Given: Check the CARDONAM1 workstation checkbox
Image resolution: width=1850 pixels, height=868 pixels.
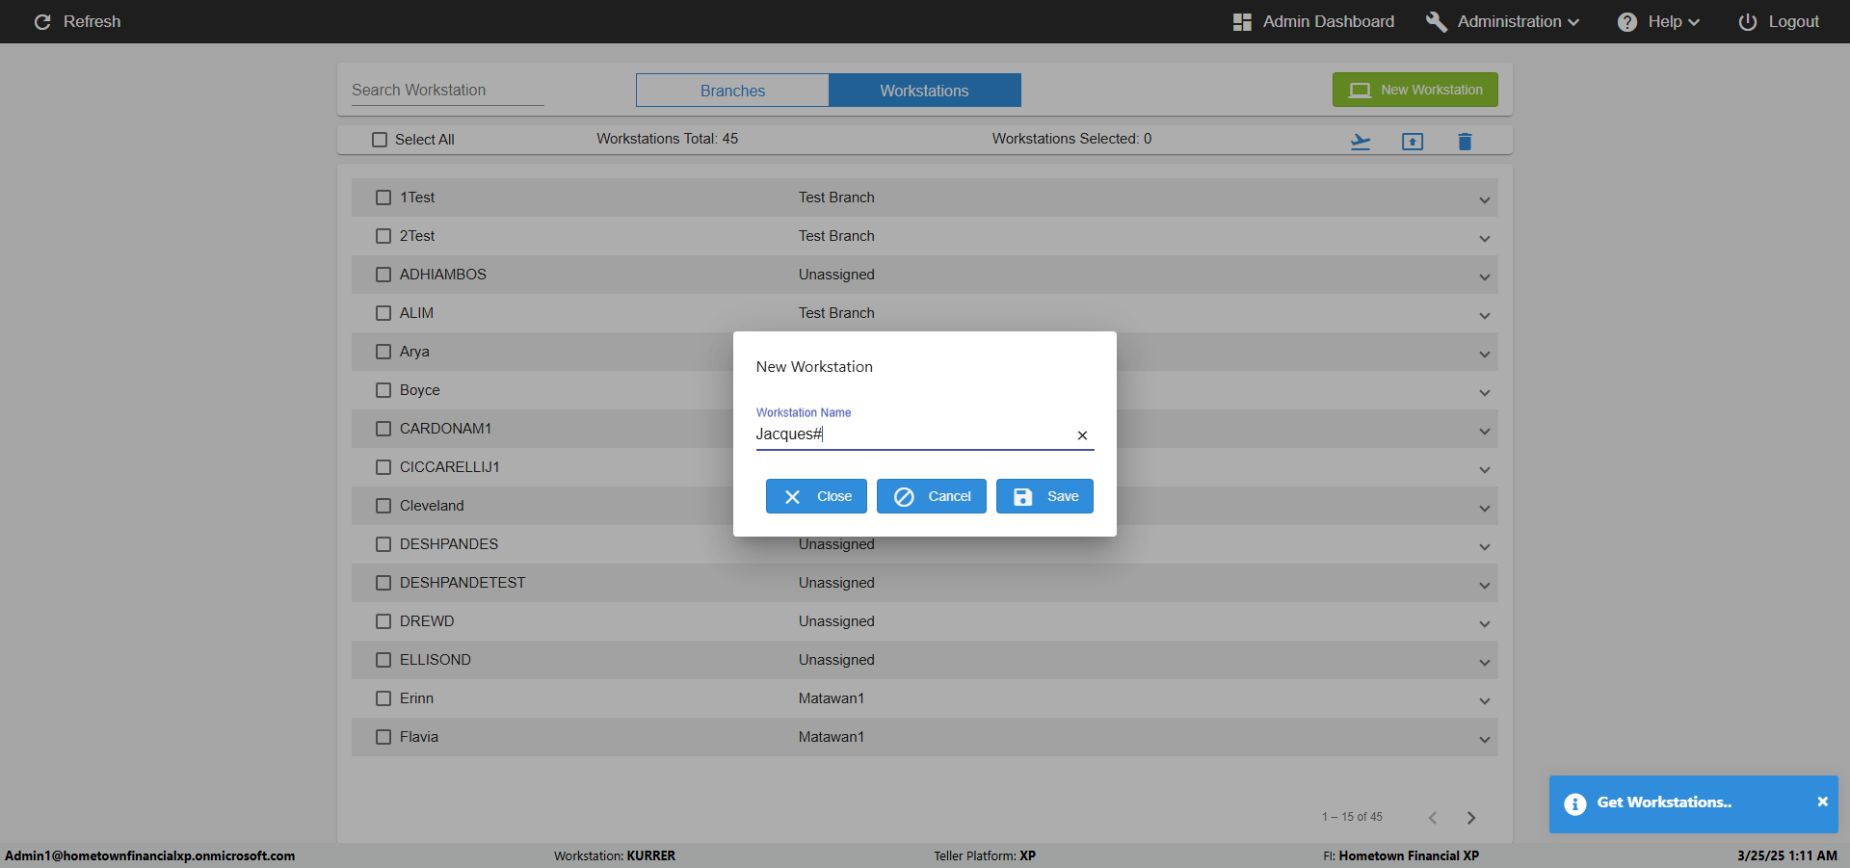Looking at the screenshot, I should pyautogui.click(x=383, y=429).
